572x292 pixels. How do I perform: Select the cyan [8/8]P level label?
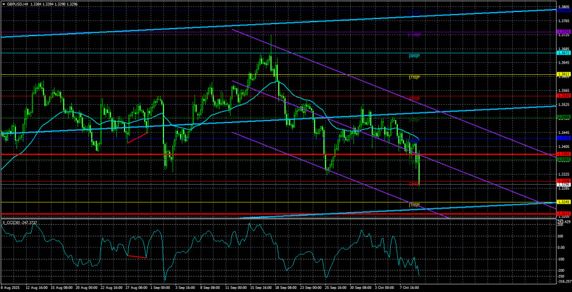pyautogui.click(x=414, y=56)
